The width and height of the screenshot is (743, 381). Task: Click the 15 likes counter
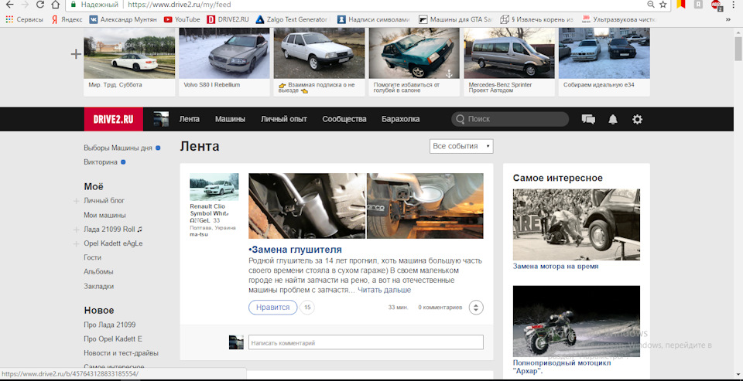(307, 307)
